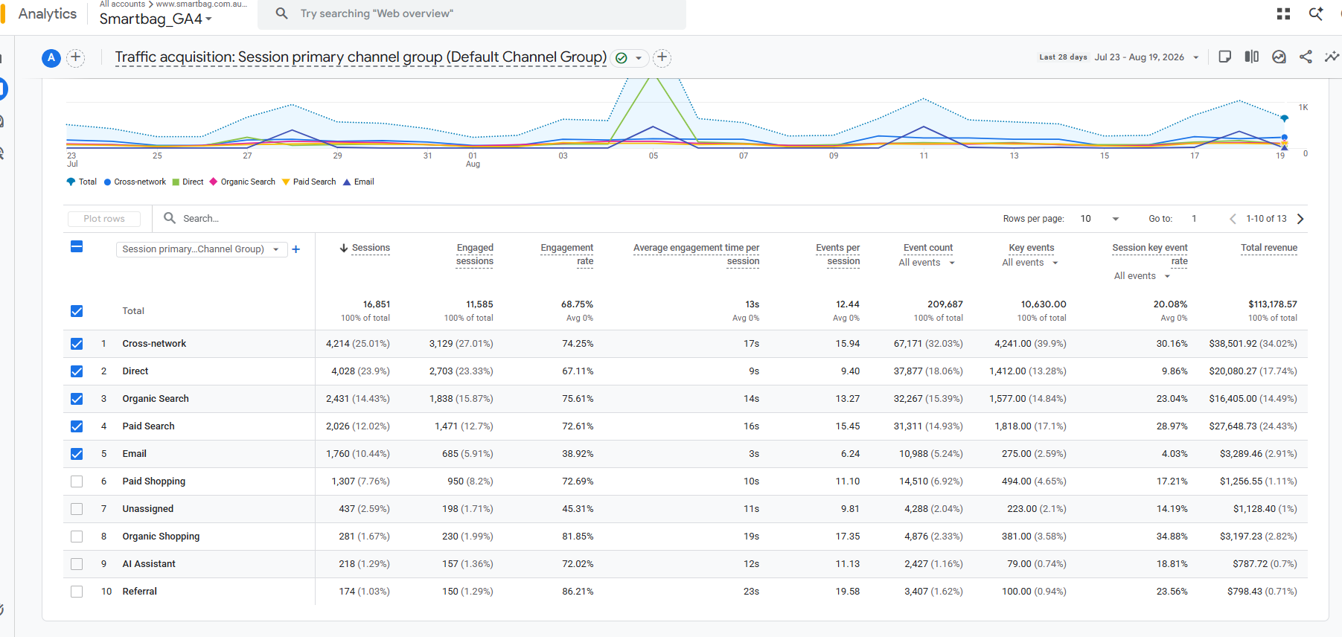
Task: Click the insights sparkline icon
Action: pos(1332,57)
